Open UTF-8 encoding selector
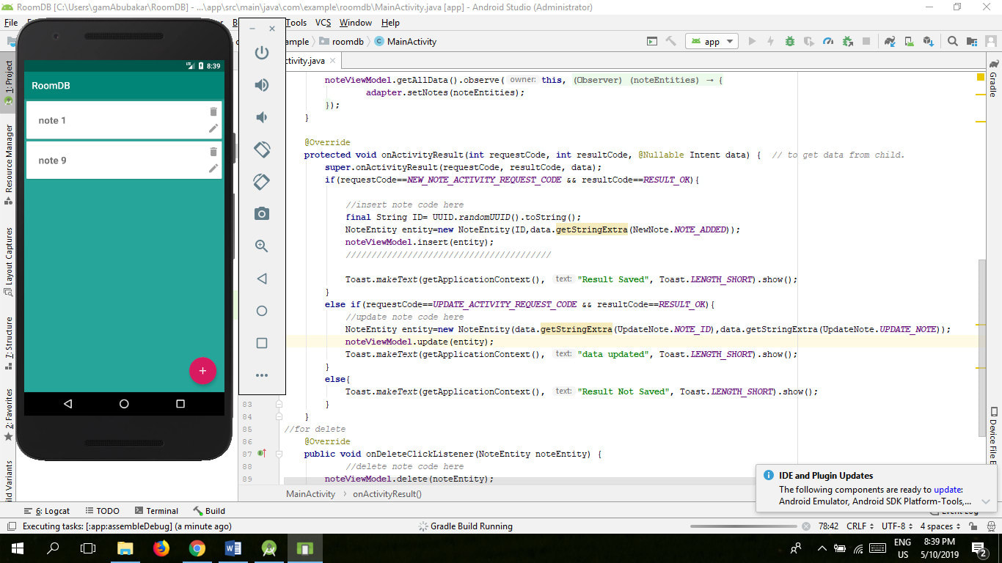The image size is (1002, 563). (898, 526)
